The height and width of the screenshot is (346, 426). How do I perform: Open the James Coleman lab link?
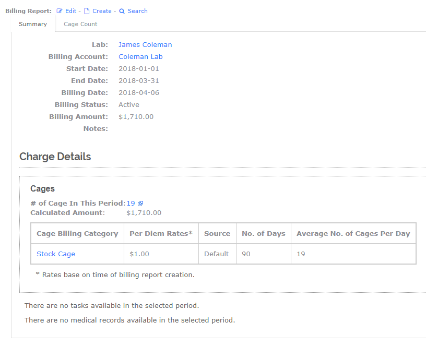[145, 45]
